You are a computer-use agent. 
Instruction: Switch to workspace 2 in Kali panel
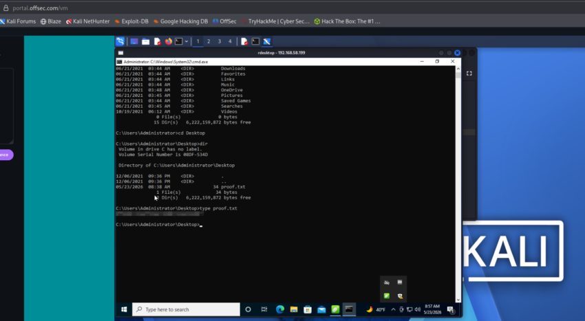[x=209, y=41]
